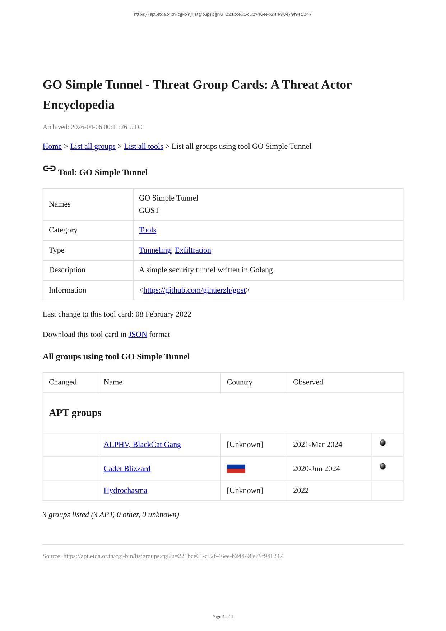Click the Changed column header

(63, 382)
